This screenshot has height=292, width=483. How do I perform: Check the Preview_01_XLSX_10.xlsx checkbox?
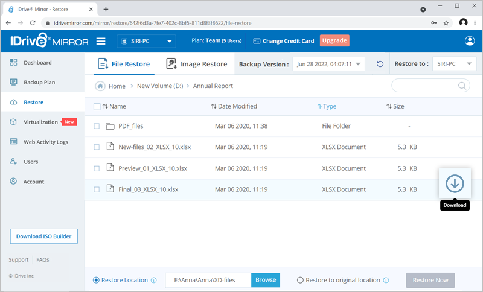pyautogui.click(x=97, y=168)
